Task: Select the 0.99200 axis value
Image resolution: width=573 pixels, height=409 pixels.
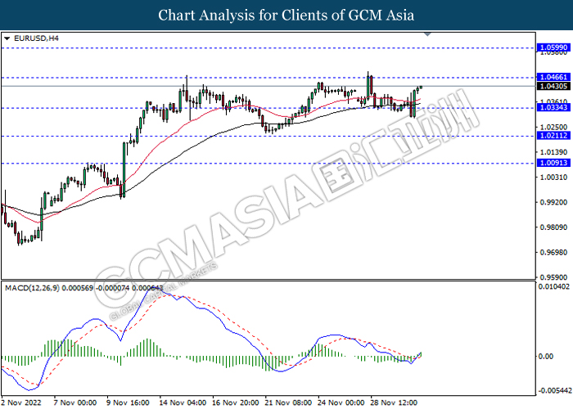Action: 553,202
